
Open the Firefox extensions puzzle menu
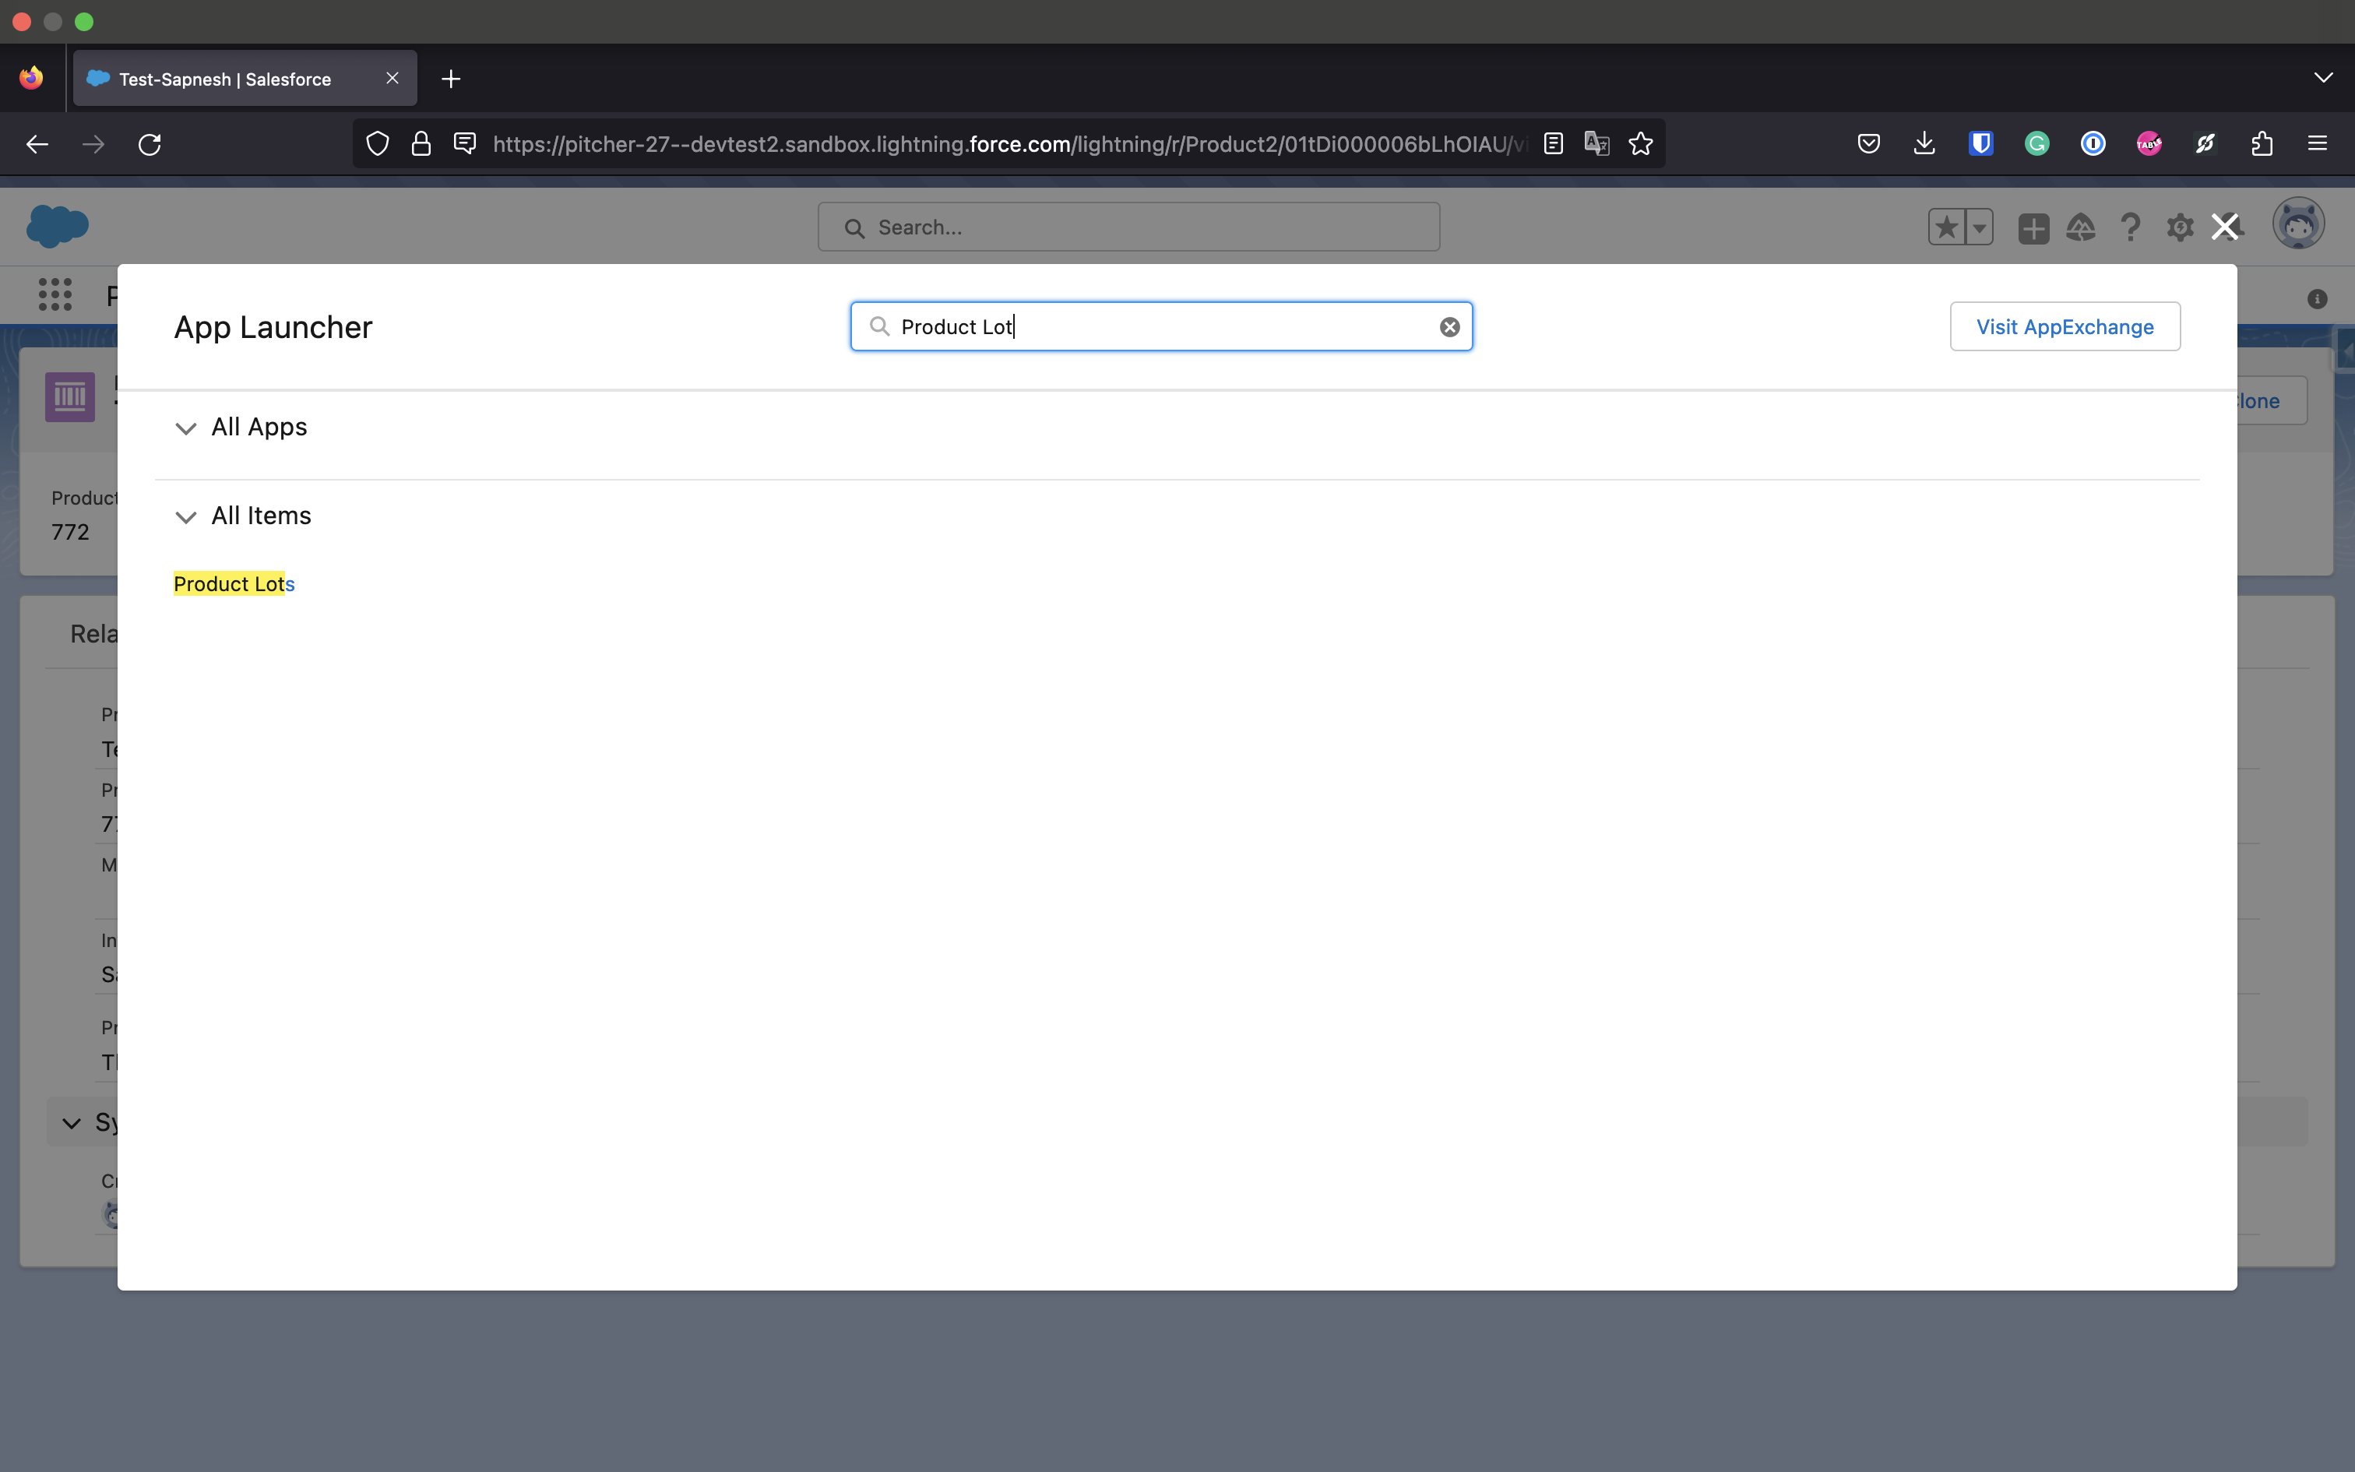(x=2262, y=144)
